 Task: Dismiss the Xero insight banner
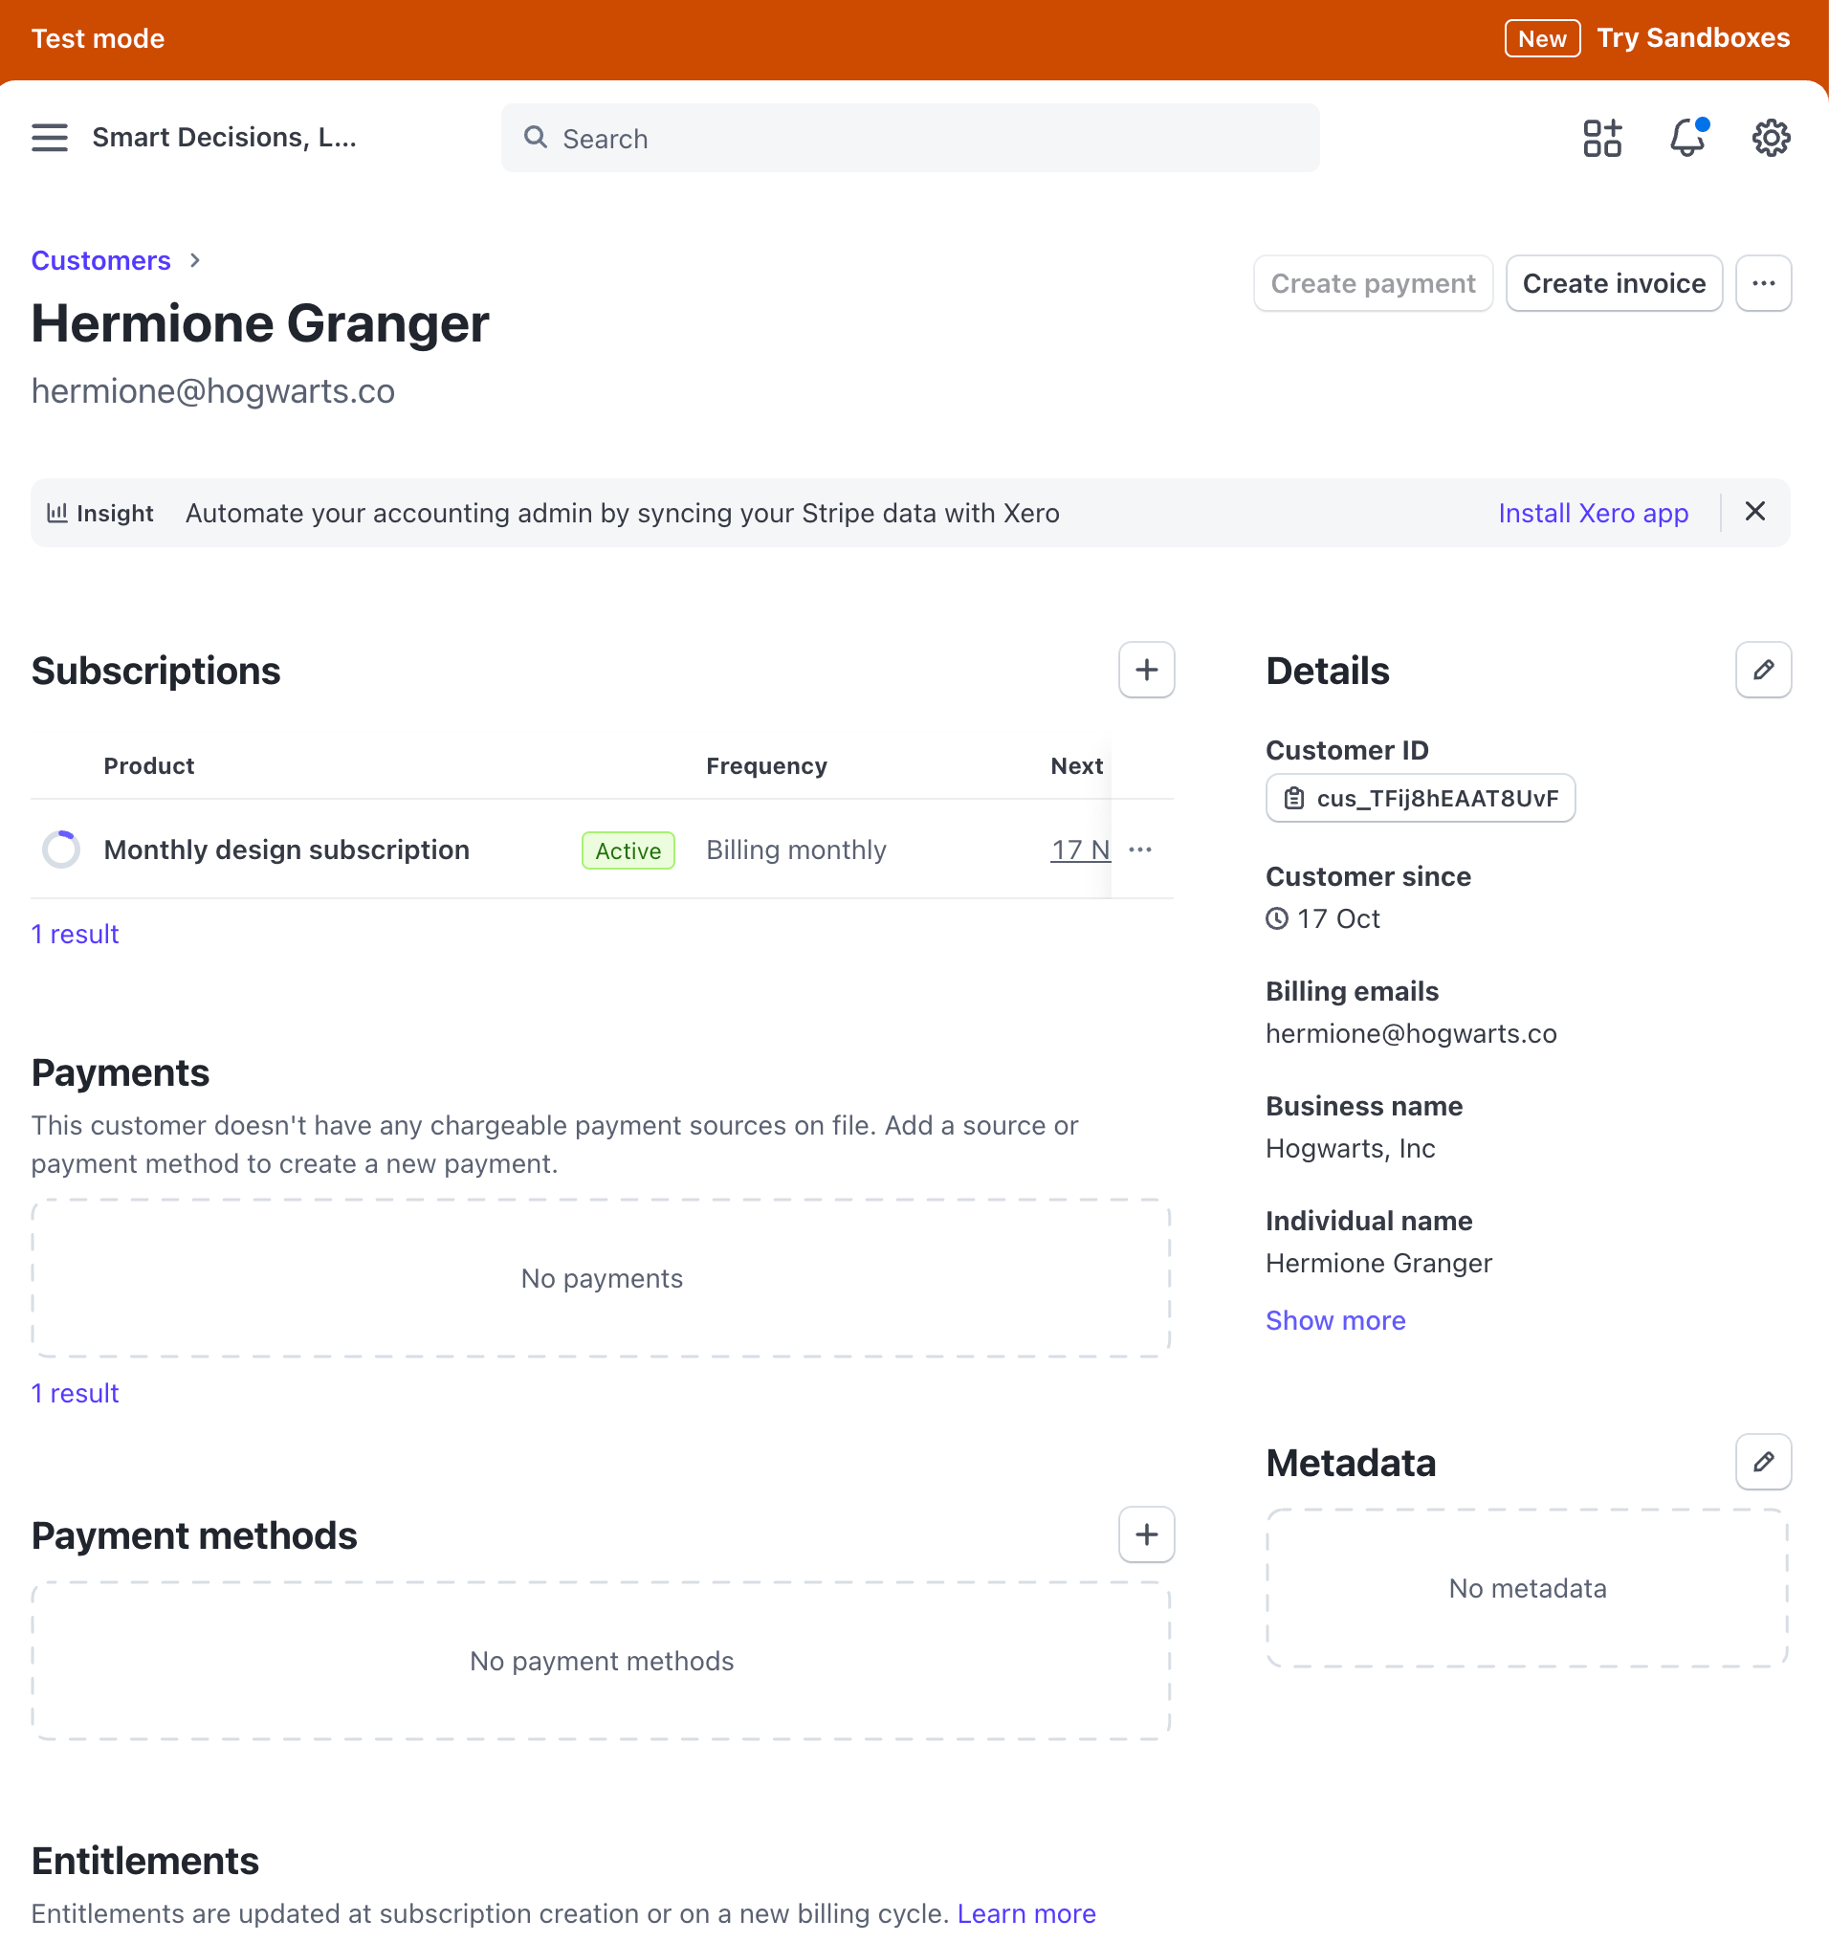(1754, 512)
